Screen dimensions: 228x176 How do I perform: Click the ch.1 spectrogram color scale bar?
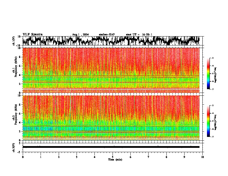pos(208,74)
